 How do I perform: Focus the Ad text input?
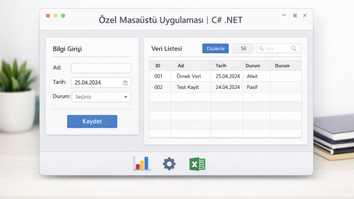[x=101, y=68]
